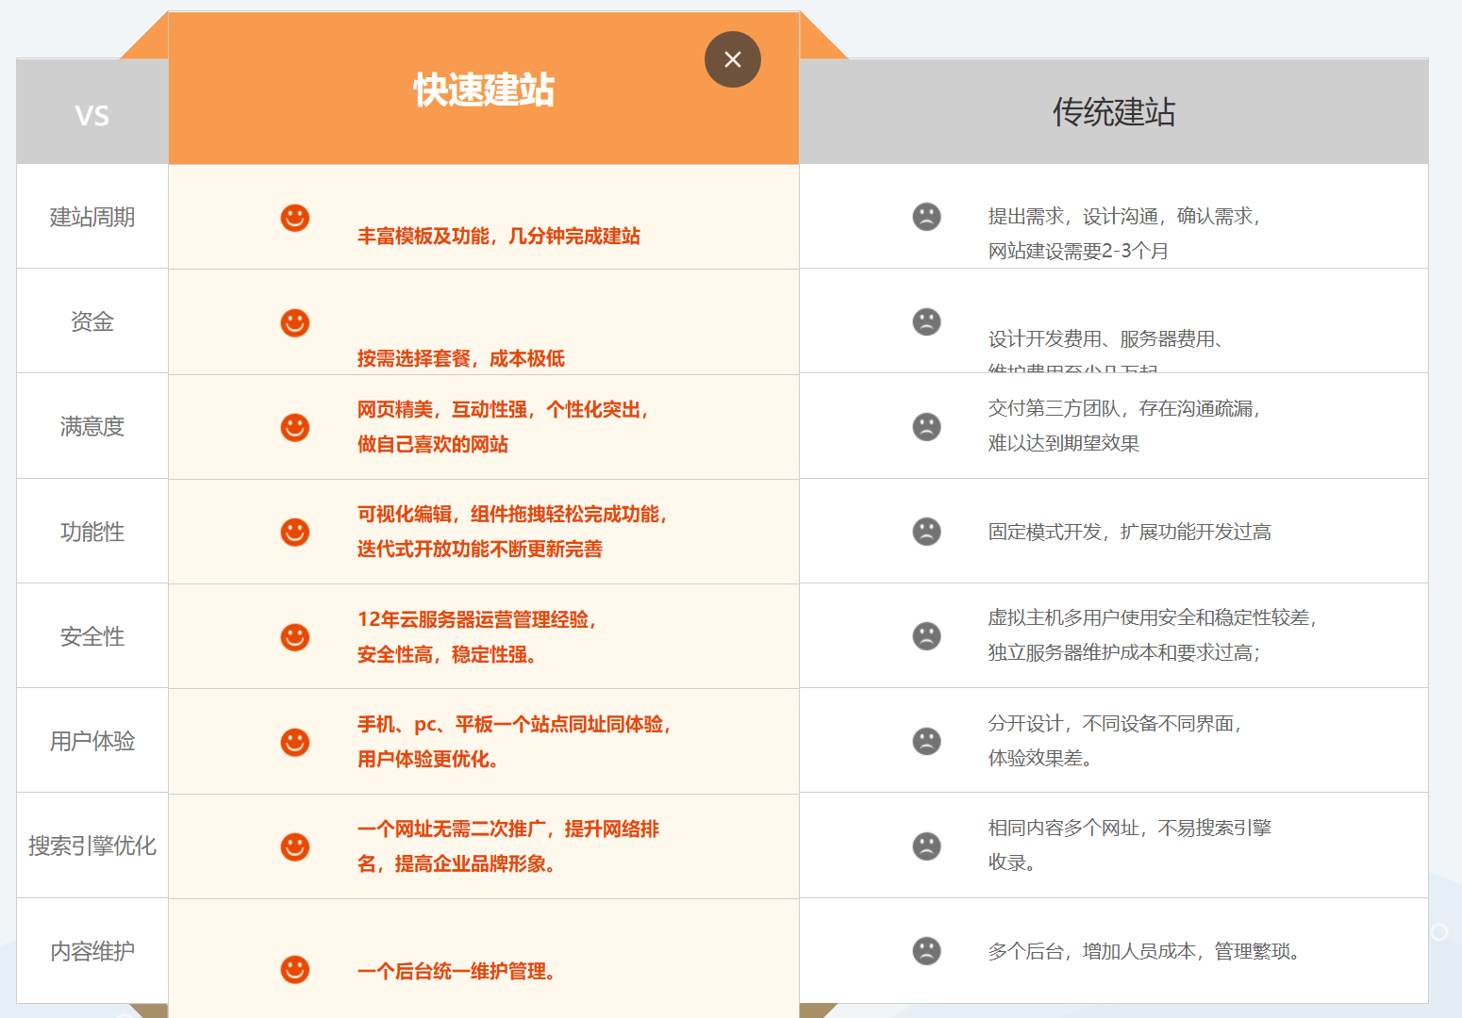Click the orange smiley in 满意度 row
The image size is (1462, 1018).
[x=295, y=427]
